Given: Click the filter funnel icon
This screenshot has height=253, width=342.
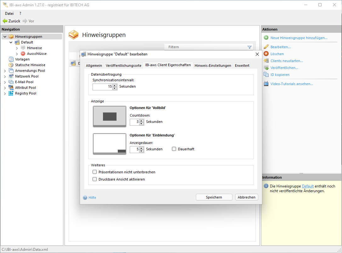Looking at the screenshot, I should point(249,47).
